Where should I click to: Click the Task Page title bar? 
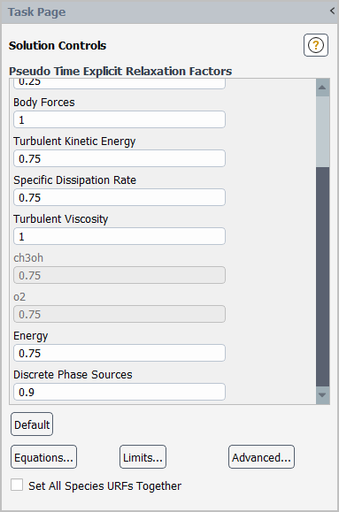pyautogui.click(x=164, y=12)
